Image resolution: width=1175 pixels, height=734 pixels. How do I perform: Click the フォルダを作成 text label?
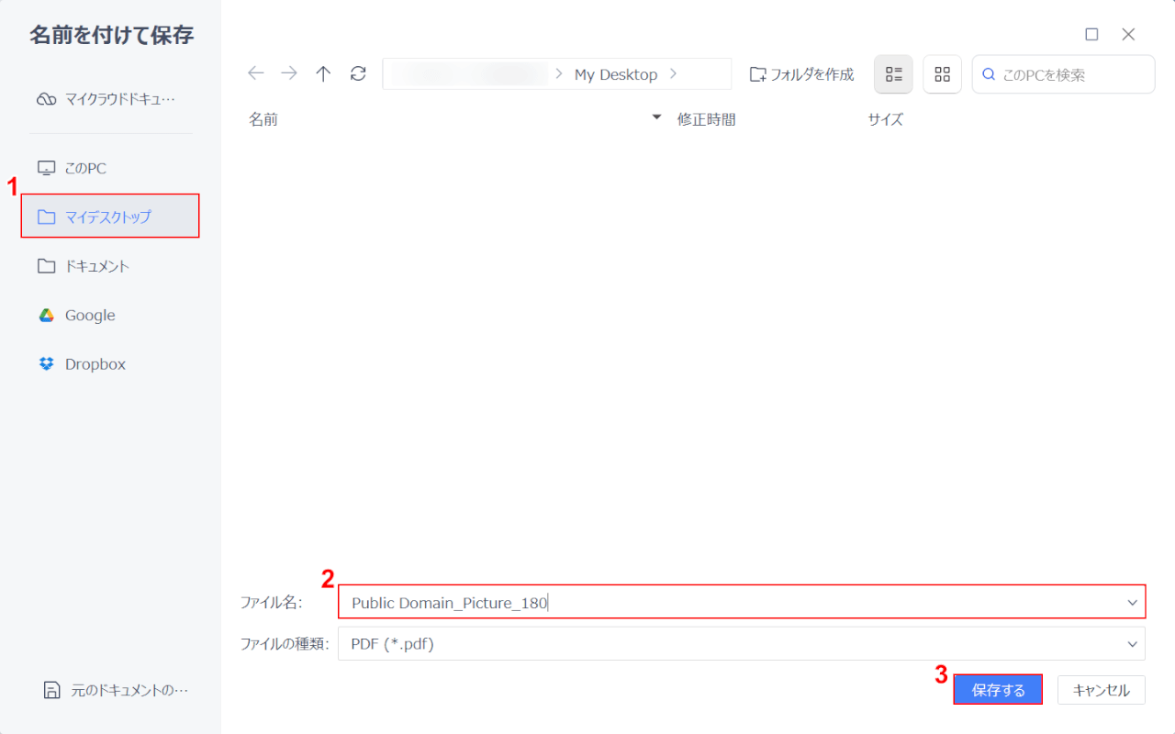tap(812, 74)
